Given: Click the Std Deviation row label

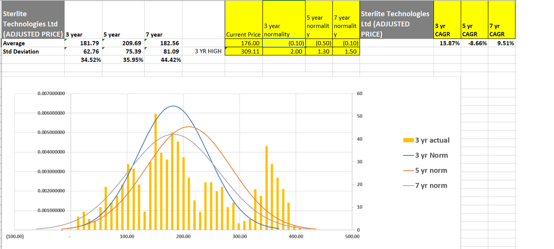Looking at the screenshot, I should point(32,52).
